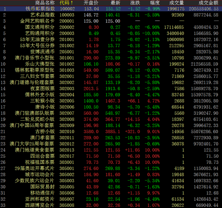The width and height of the screenshot is (222, 208).
Task: Select 锡林郭勒草原型张 row
Action: [x=111, y=70]
